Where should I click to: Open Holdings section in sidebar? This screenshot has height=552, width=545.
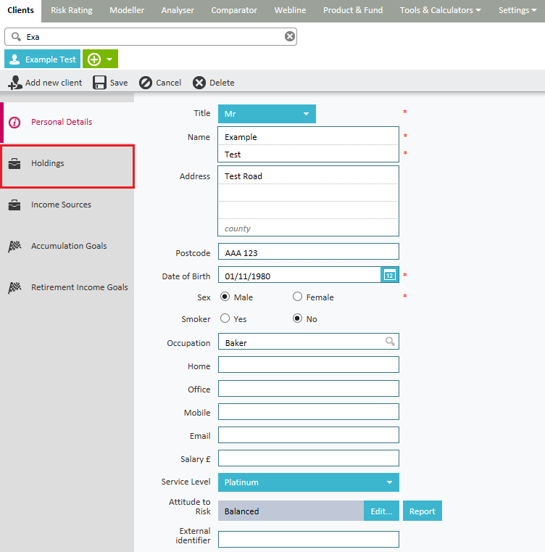click(67, 166)
